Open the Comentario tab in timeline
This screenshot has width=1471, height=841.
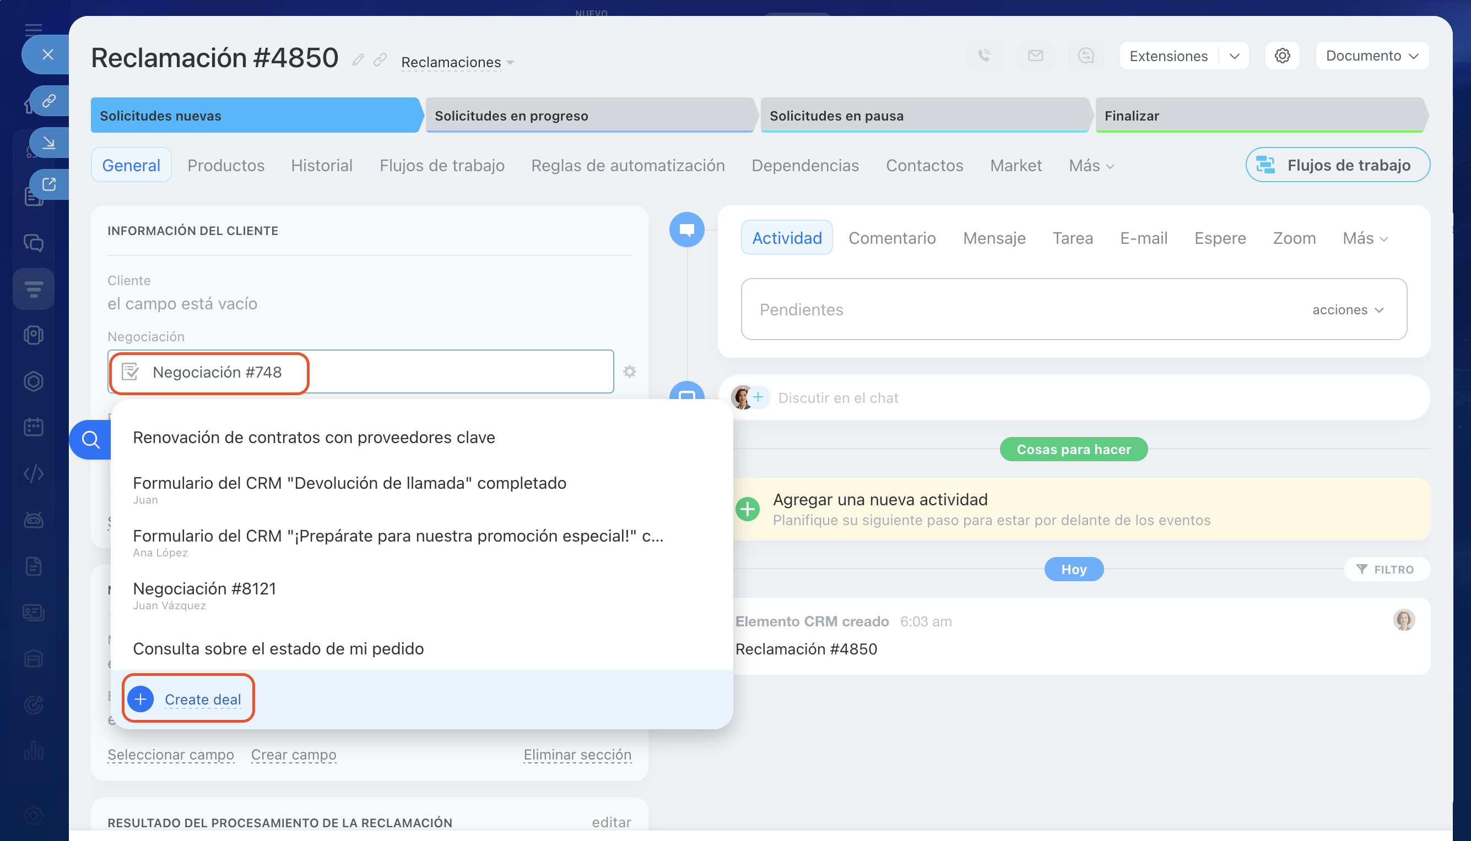tap(892, 238)
